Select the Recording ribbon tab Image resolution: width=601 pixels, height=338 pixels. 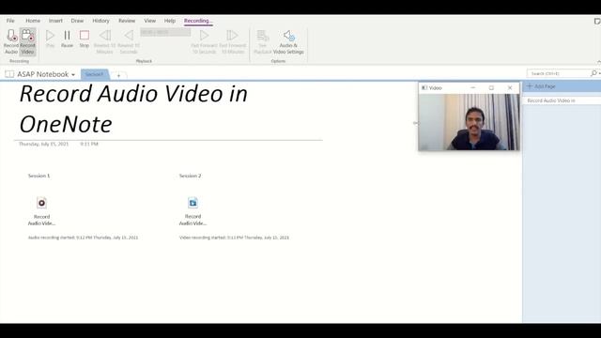point(198,21)
